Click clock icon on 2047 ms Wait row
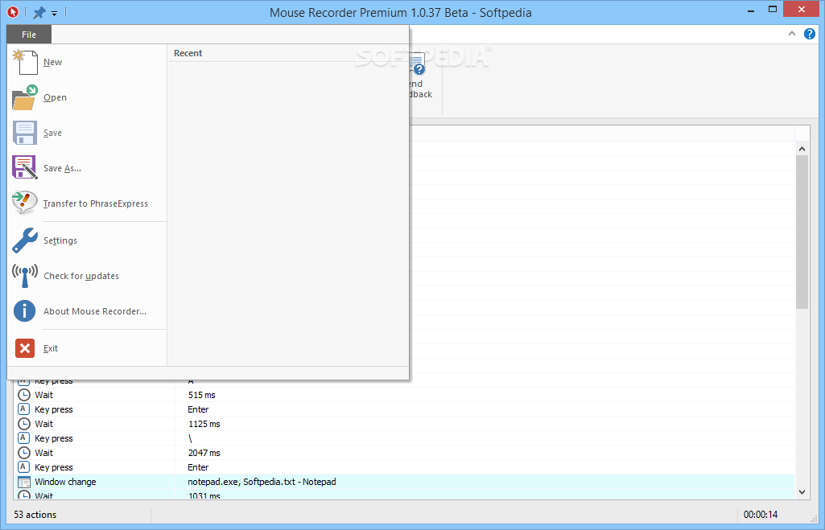825x530 pixels. pyautogui.click(x=23, y=453)
